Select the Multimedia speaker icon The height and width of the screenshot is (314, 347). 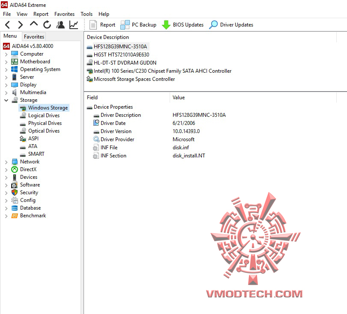click(15, 92)
